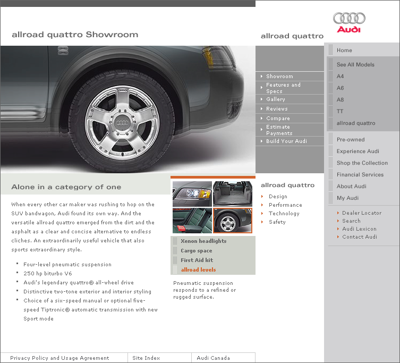Select First Aid kit in the feature list
This screenshot has width=400, height=363.
(x=197, y=260)
